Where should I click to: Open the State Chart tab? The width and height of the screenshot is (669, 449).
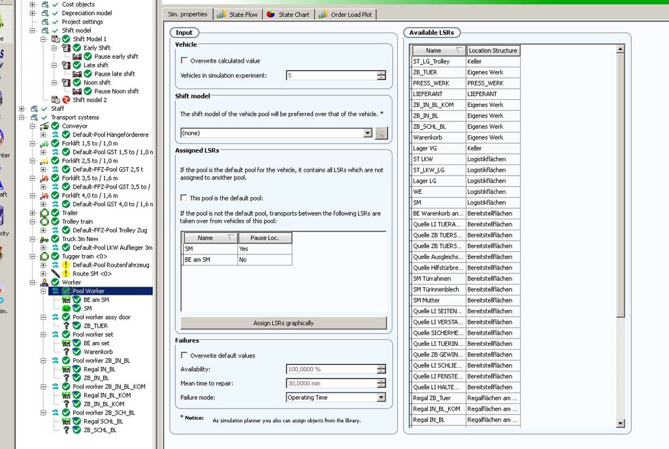coord(288,14)
